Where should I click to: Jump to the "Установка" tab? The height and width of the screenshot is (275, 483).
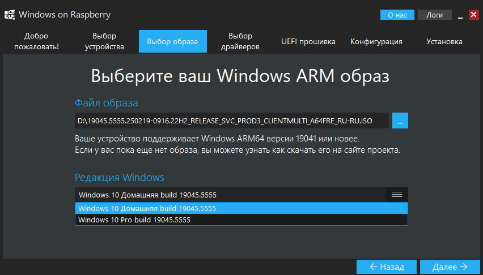[444, 41]
